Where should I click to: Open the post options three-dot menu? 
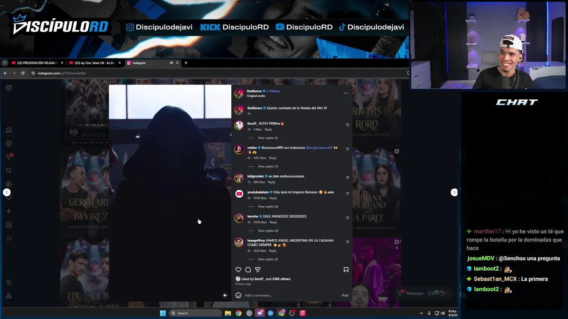point(345,93)
